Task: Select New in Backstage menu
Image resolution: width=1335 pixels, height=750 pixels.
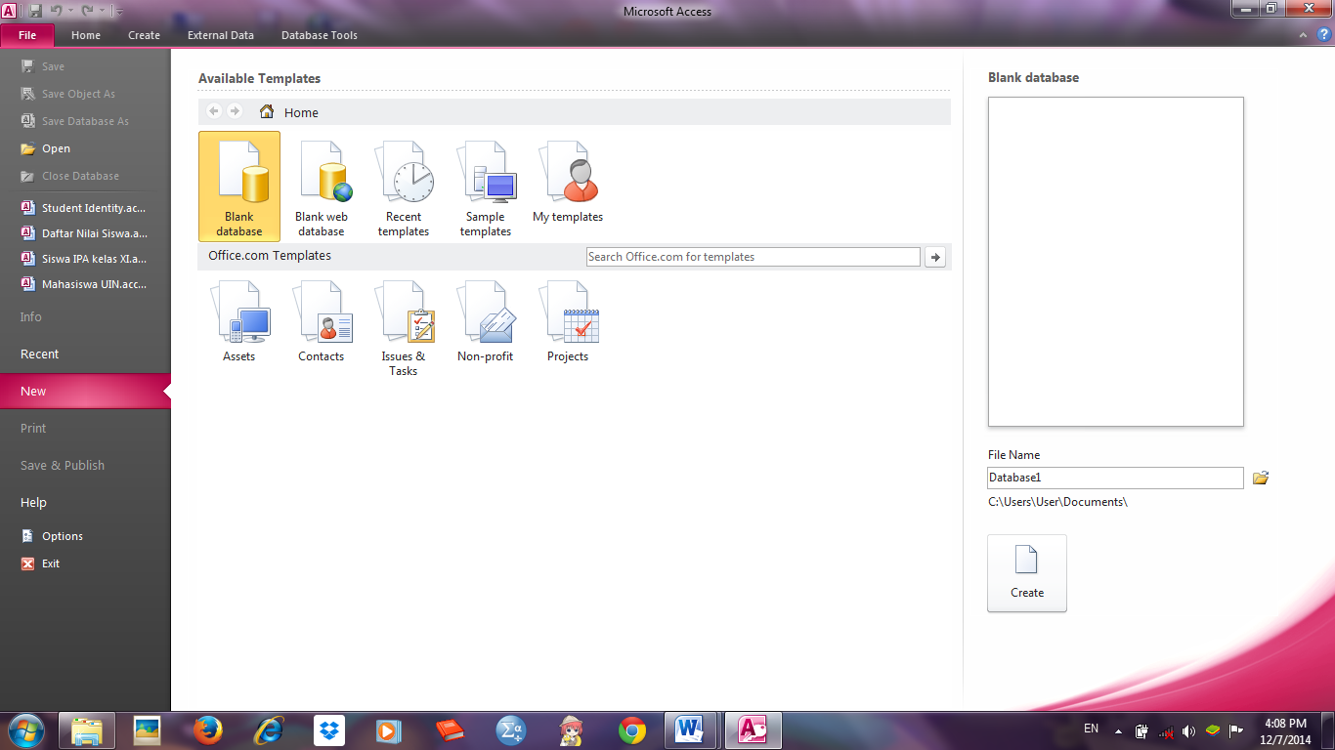Action: click(85, 391)
